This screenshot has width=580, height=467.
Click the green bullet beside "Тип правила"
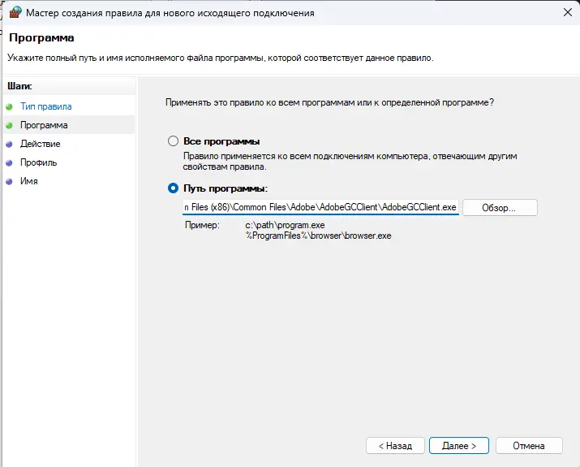pos(10,106)
